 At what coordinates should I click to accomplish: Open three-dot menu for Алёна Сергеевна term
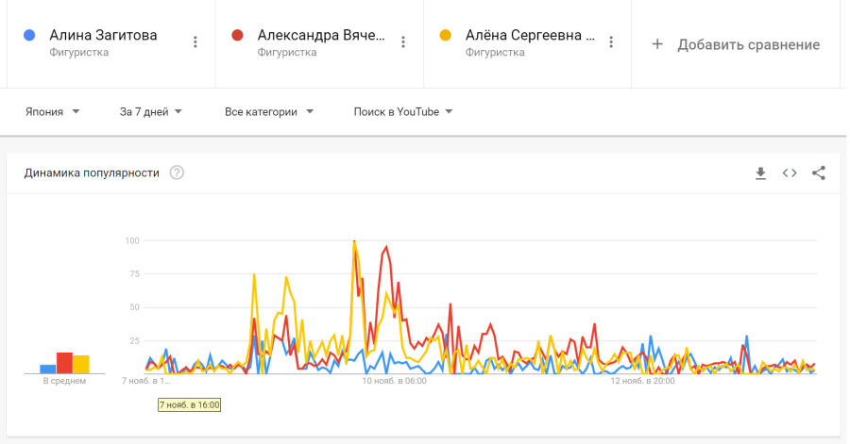tap(611, 41)
